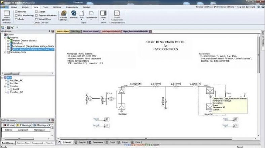Expand the Cigre_Benchmark project node

point(8,49)
